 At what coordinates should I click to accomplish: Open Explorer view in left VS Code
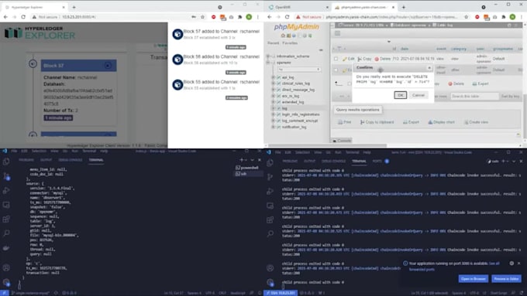coord(6,162)
